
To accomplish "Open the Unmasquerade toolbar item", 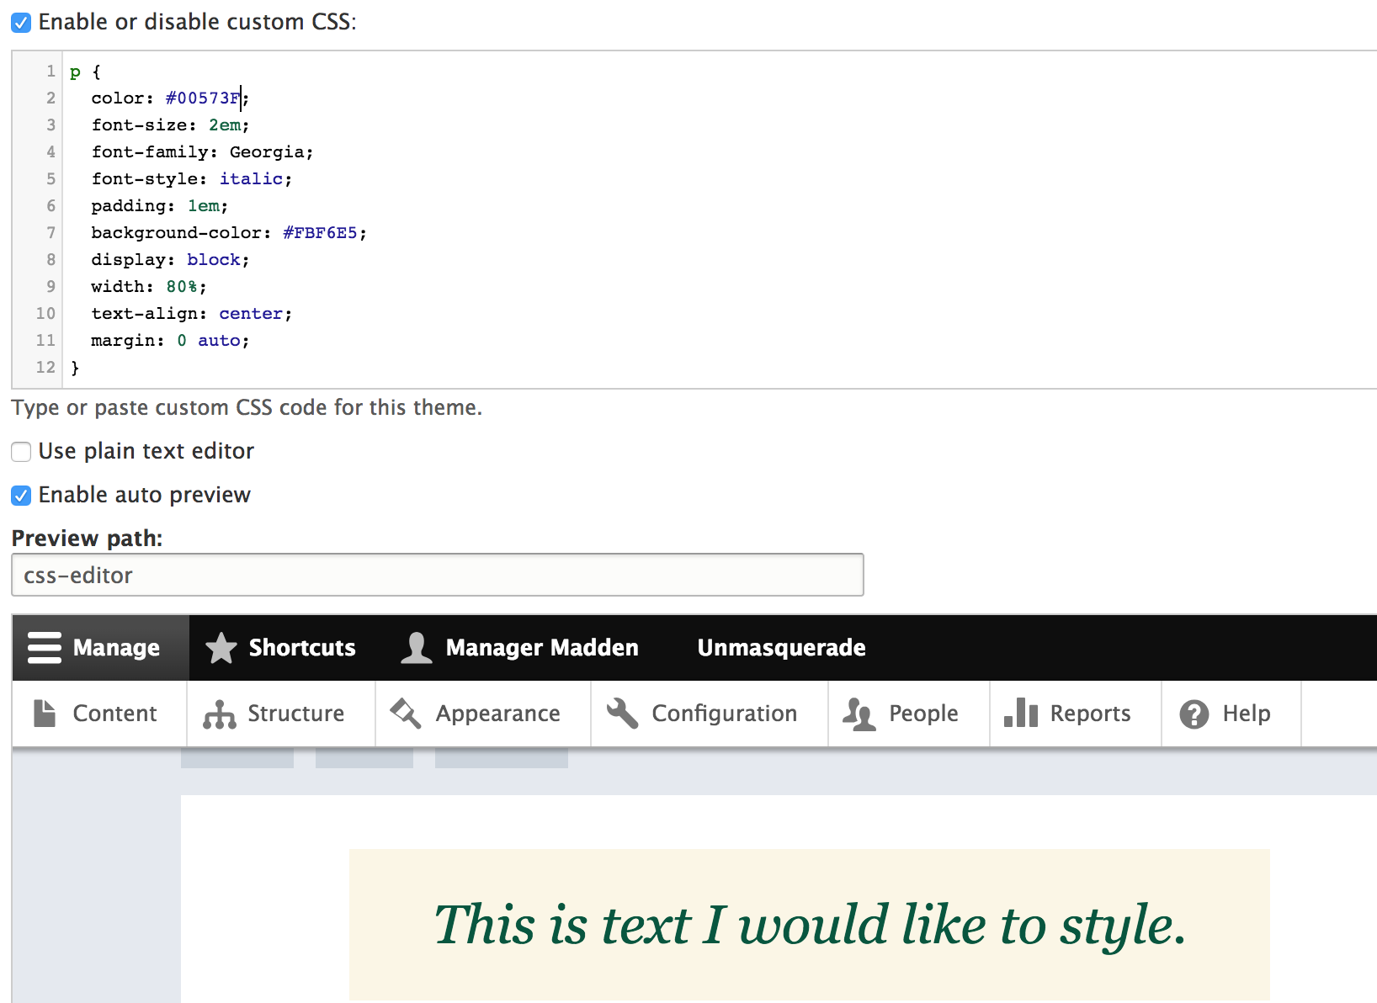I will point(781,648).
